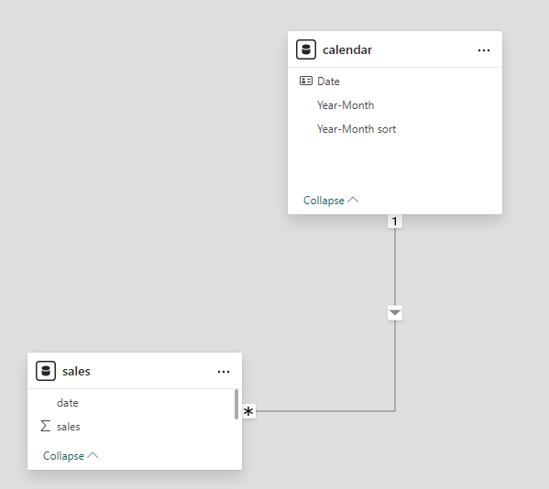This screenshot has width=549, height=489.
Task: Click the calendar table title
Action: pos(347,50)
